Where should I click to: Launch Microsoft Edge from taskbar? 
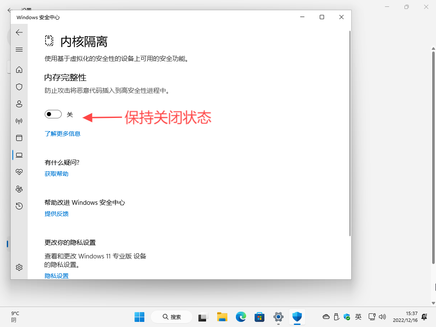pos(241,317)
